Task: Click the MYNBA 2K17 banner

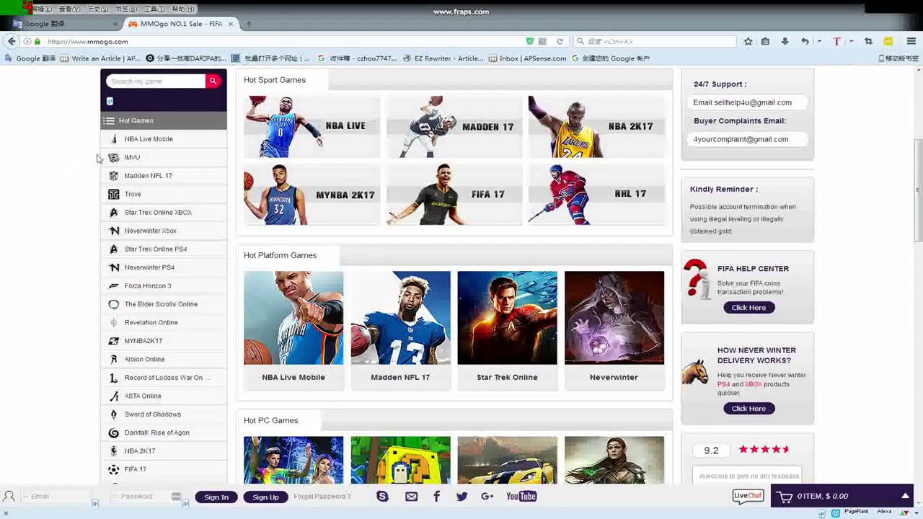Action: [x=312, y=194]
